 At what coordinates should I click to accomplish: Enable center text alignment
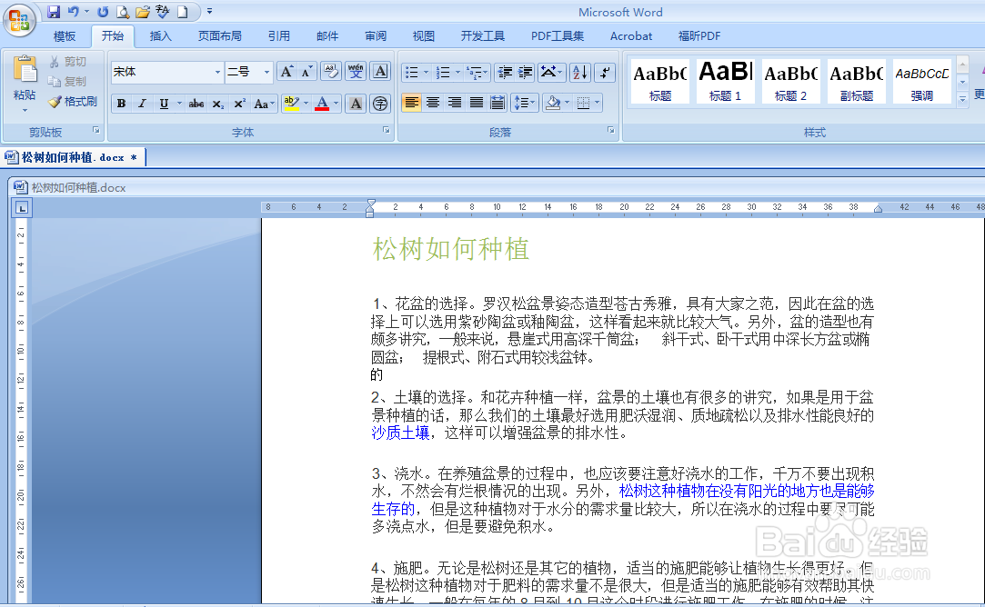click(x=434, y=103)
